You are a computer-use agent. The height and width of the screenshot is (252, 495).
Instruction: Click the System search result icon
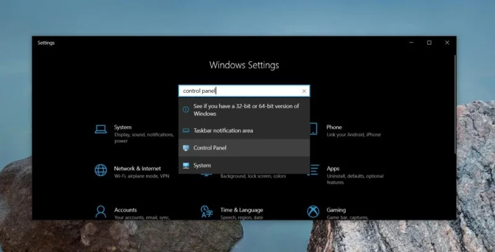[x=186, y=165]
